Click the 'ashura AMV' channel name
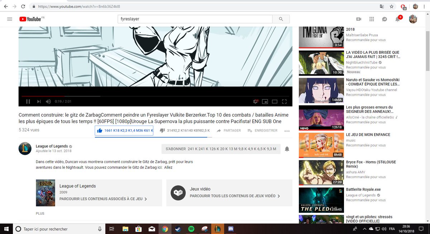Image resolution: width=430 pixels, height=234 pixels. pos(355,172)
